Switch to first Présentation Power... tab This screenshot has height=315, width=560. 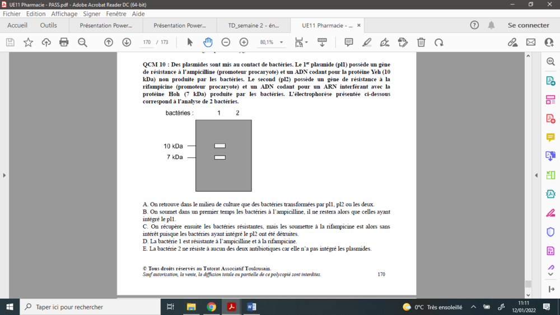tap(106, 25)
